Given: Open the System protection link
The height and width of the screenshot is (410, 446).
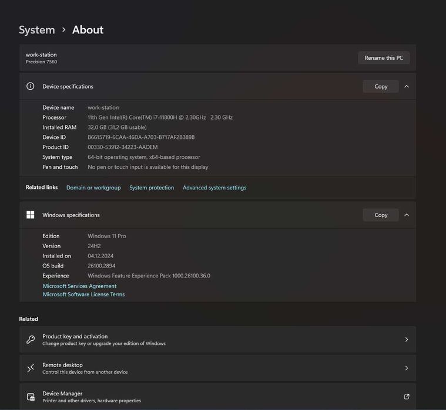Looking at the screenshot, I should coord(152,188).
